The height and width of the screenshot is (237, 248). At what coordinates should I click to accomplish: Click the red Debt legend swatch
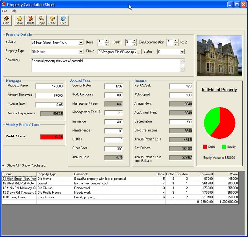205,146
